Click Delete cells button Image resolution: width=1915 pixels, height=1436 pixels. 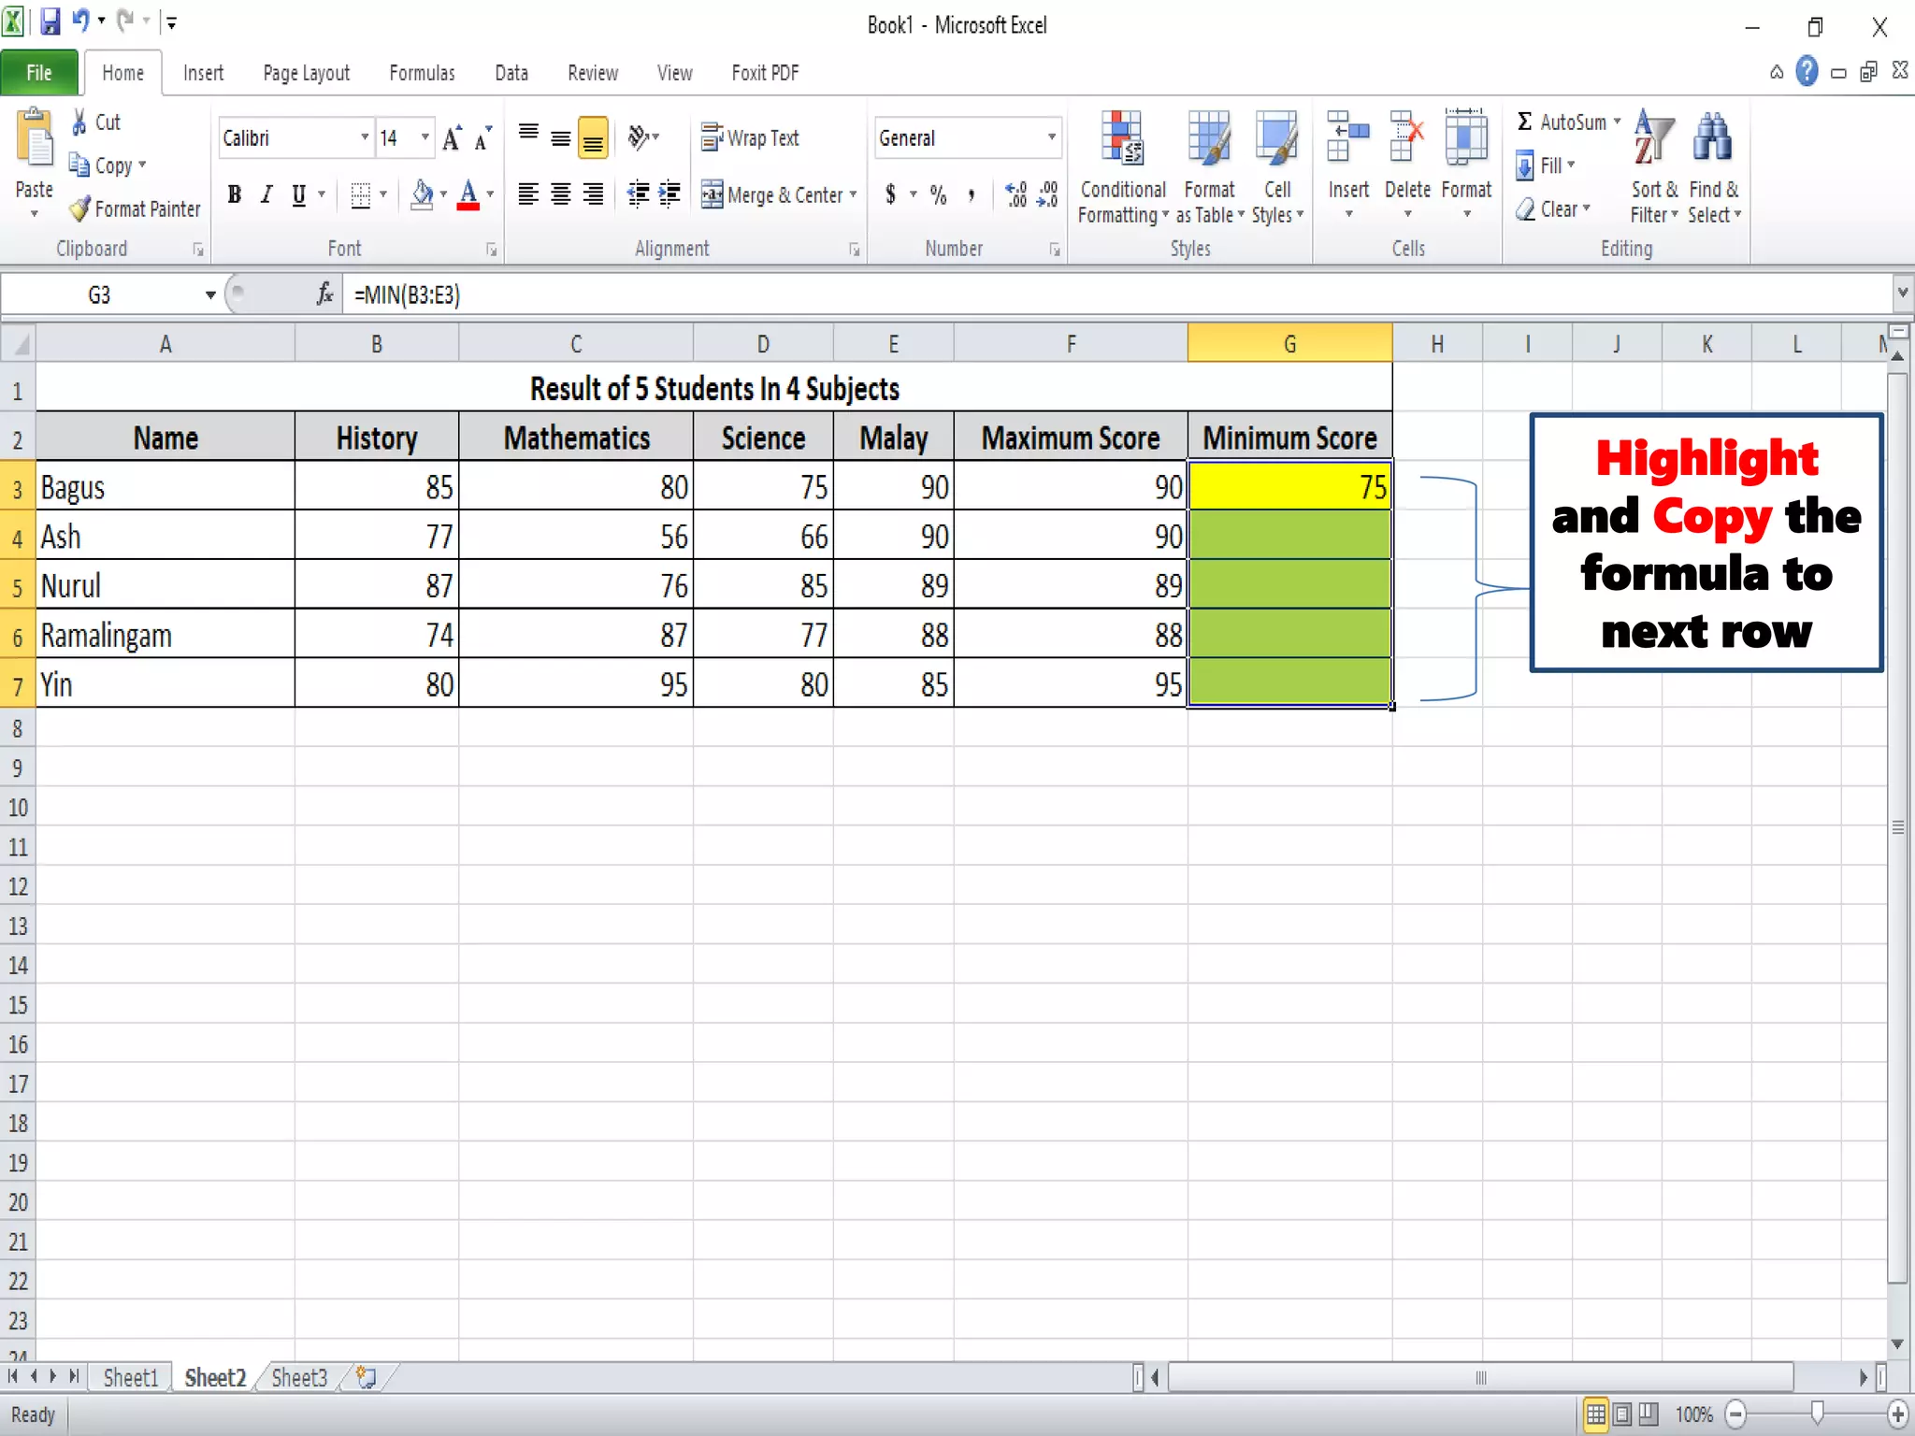pyautogui.click(x=1407, y=165)
